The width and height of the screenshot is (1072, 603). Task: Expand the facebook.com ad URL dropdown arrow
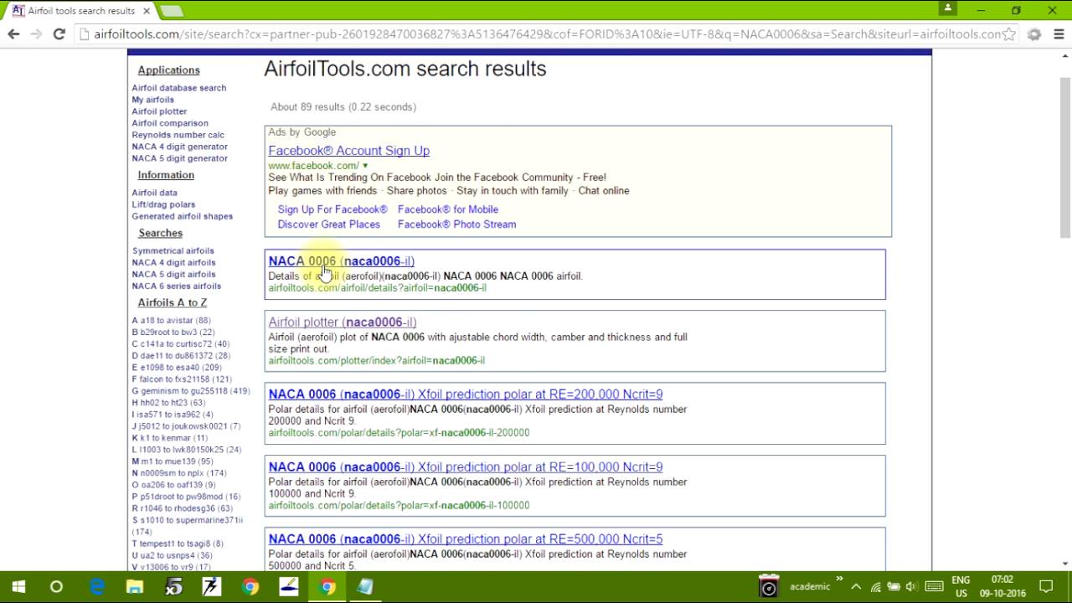point(365,166)
